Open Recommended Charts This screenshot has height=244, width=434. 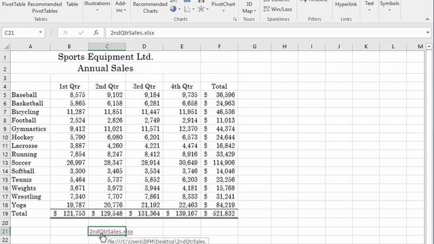pos(150,7)
